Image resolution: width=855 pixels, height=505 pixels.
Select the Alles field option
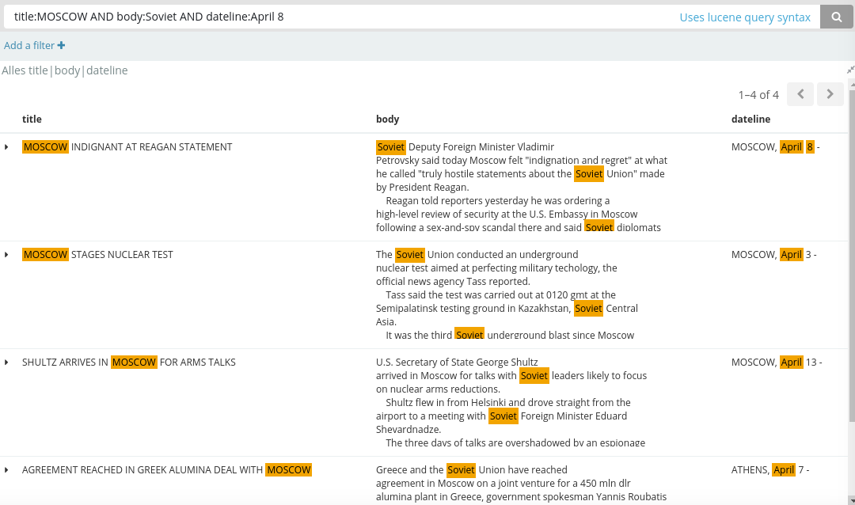click(13, 70)
